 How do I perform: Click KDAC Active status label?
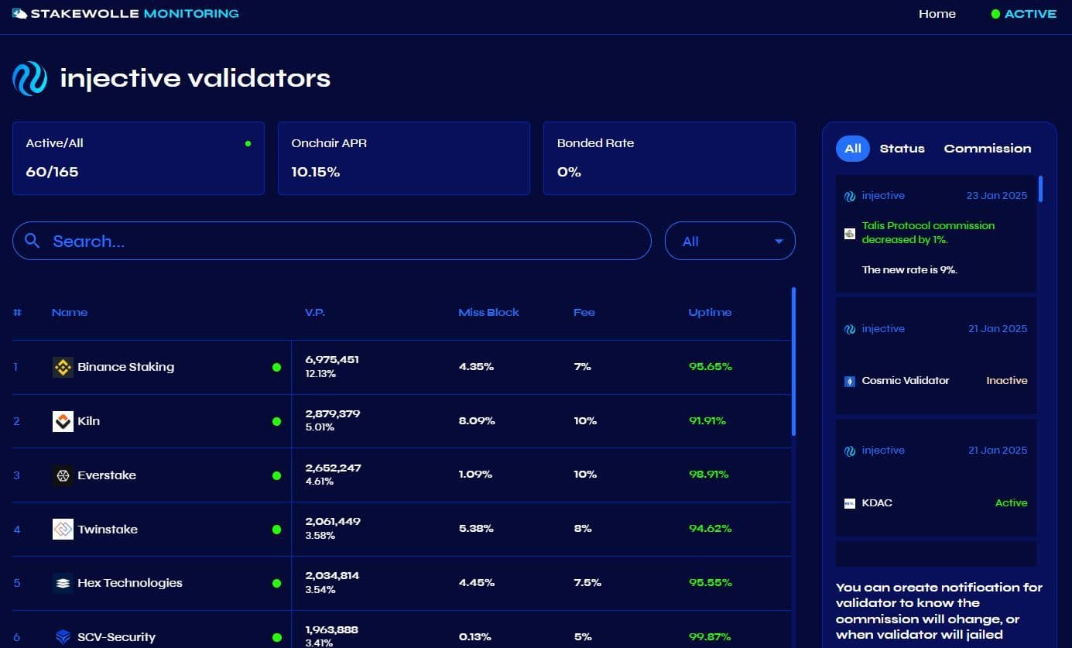1011,503
